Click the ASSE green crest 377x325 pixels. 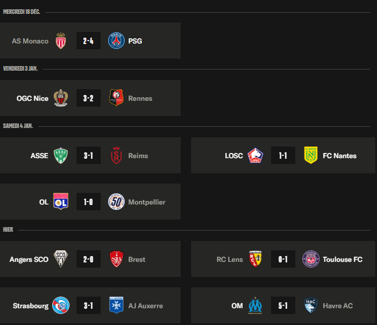[61, 155]
